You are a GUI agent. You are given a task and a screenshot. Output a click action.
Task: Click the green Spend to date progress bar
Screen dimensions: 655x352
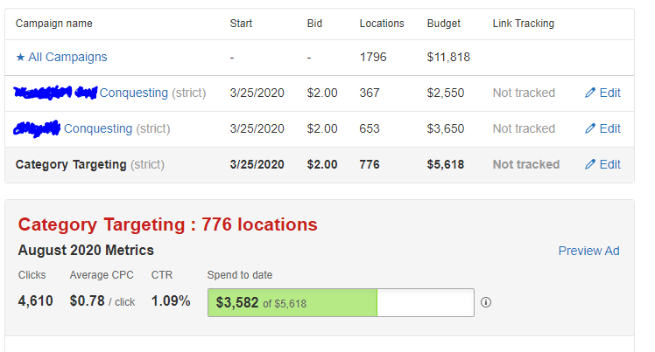click(x=292, y=302)
